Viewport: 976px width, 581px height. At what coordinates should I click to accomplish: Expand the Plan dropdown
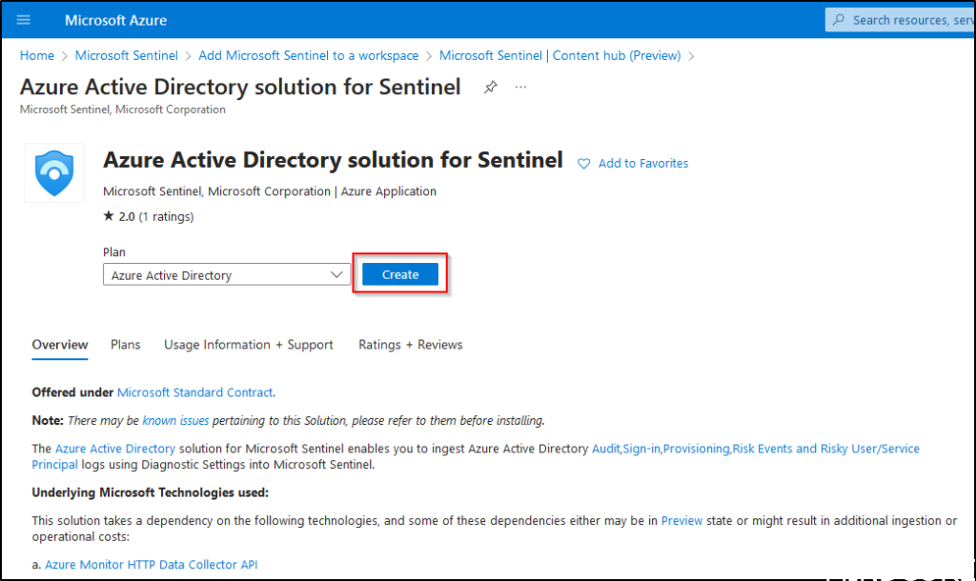[x=226, y=274]
